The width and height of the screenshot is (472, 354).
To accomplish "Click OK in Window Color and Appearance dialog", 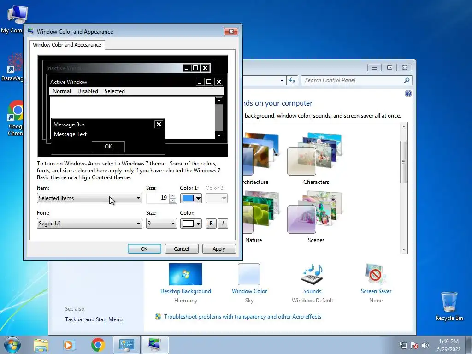I will pyautogui.click(x=144, y=249).
